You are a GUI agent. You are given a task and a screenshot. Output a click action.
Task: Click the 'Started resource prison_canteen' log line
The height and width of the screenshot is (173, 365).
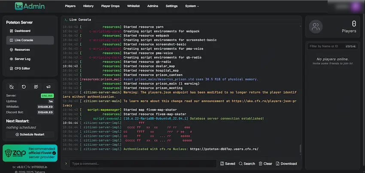(153, 75)
